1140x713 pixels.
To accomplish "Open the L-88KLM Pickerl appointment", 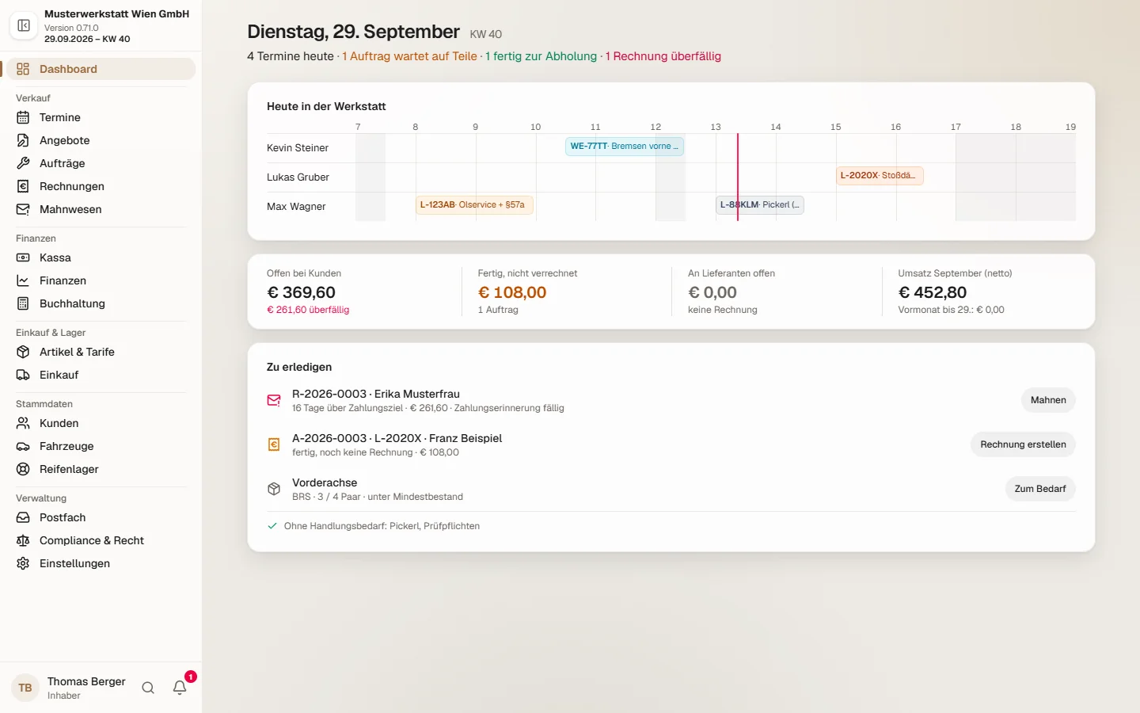I will point(760,205).
